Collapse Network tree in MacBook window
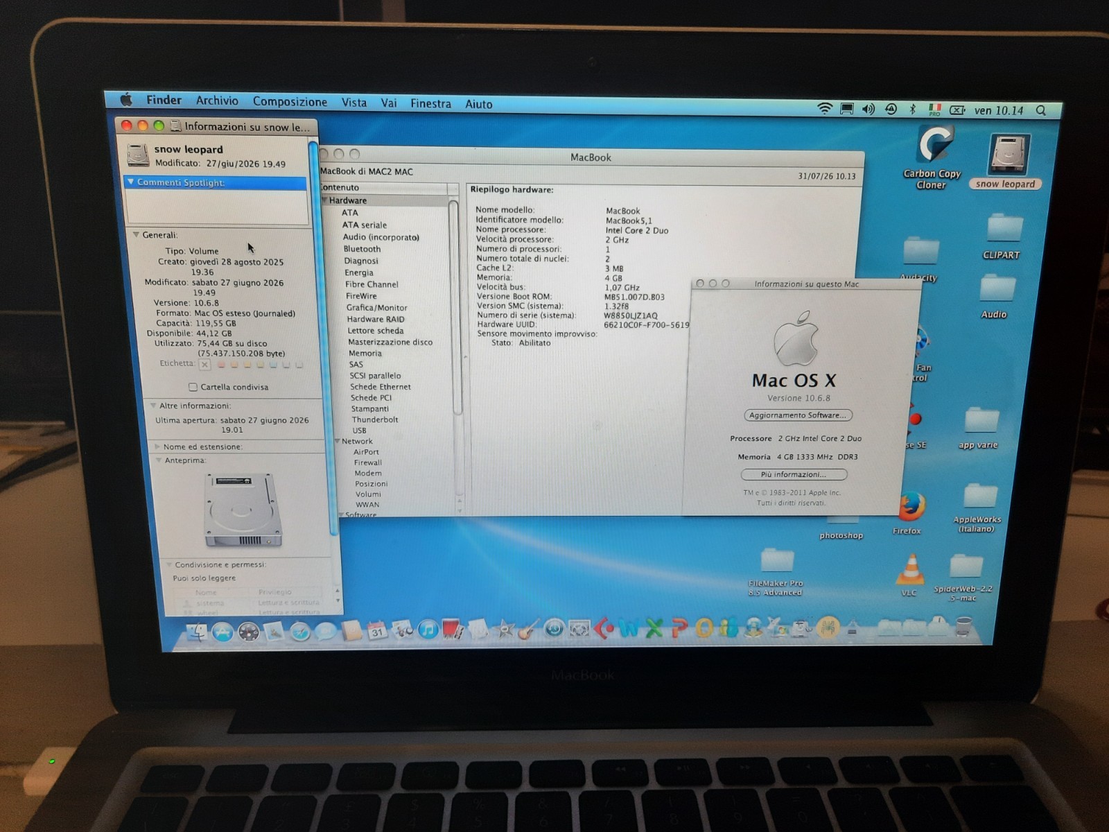The image size is (1109, 832). tap(338, 441)
